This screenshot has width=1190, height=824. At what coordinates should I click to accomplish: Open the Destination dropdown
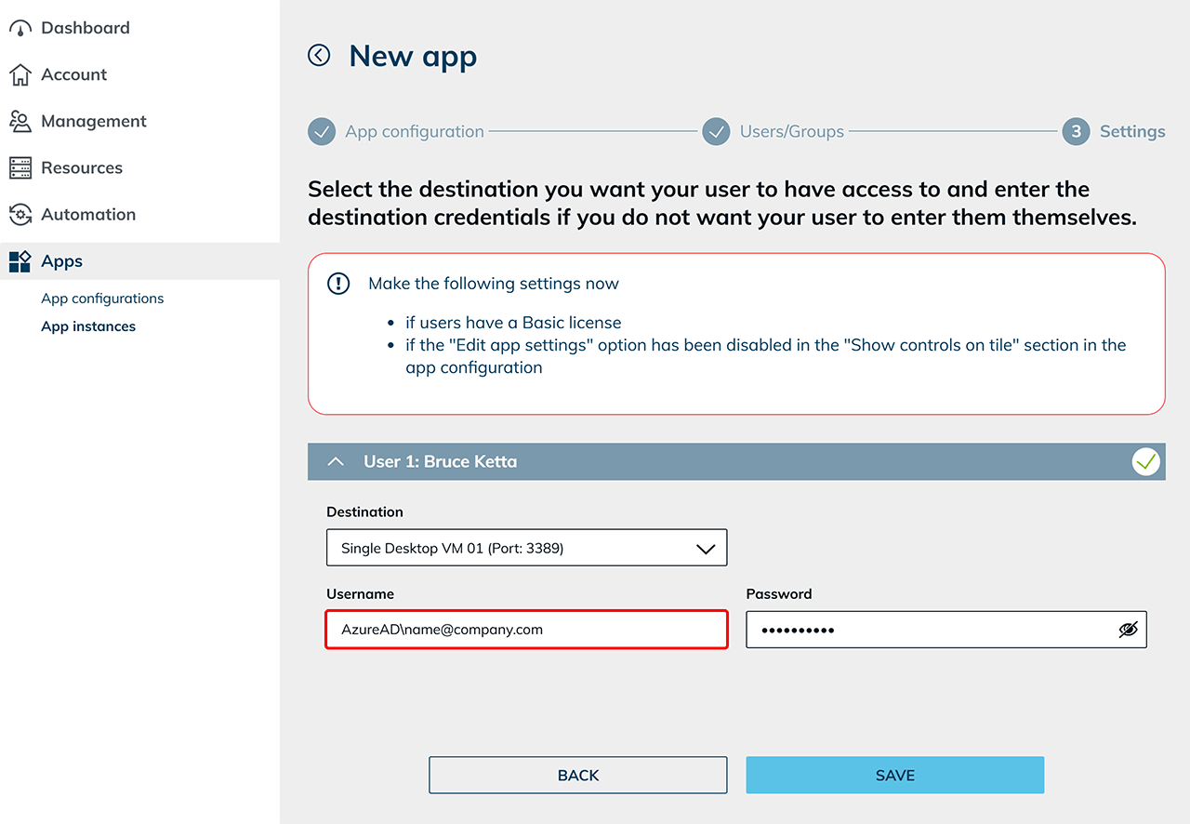tap(526, 549)
